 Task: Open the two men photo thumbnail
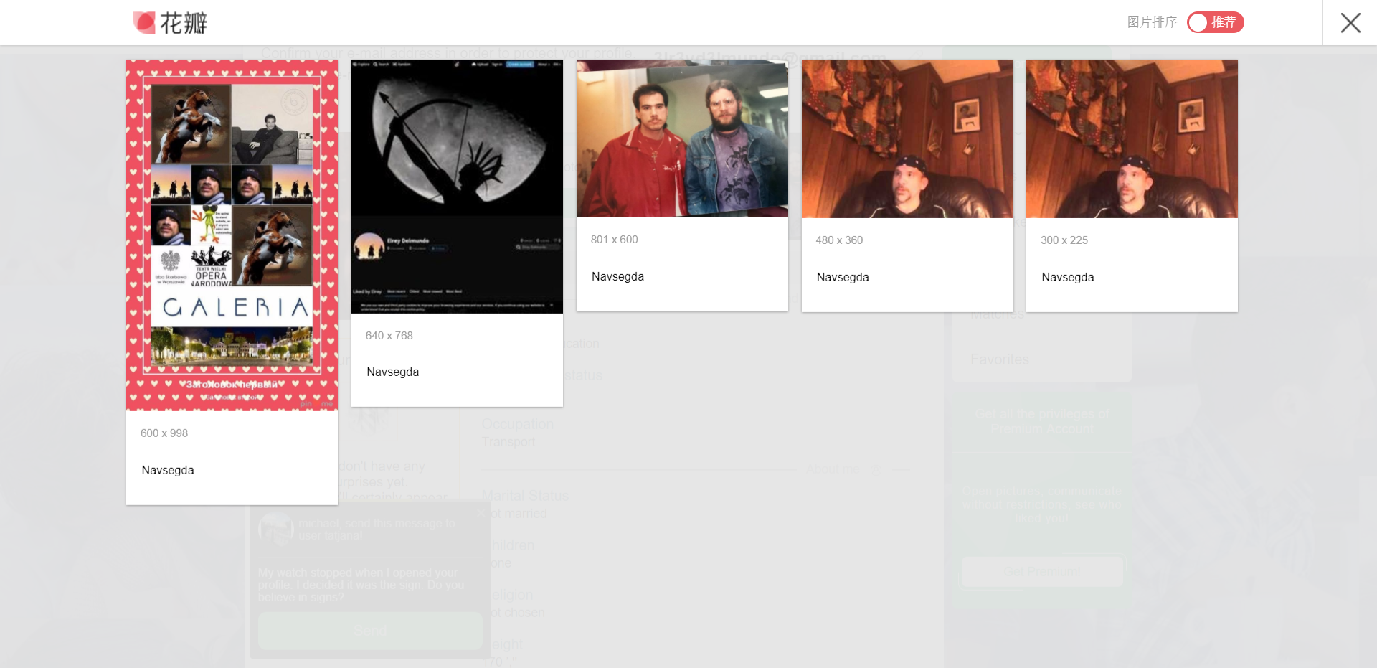tap(682, 138)
